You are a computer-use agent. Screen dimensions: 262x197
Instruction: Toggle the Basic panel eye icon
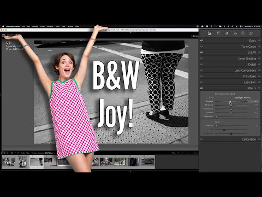pos(201,40)
